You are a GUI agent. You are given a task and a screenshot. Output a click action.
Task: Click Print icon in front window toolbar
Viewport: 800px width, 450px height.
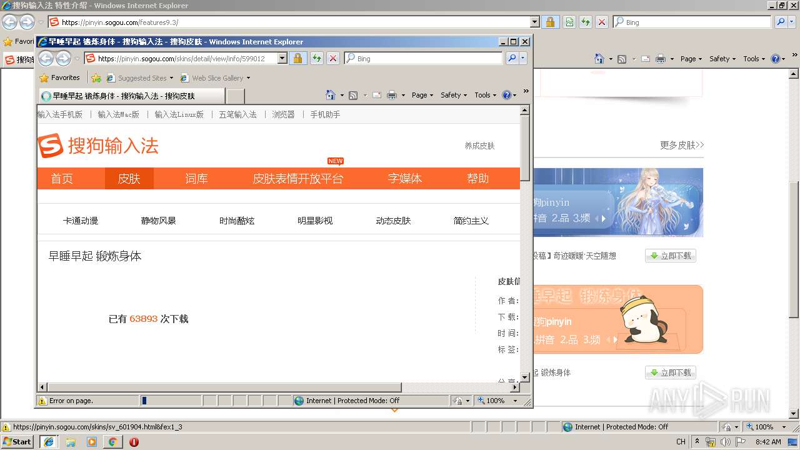(392, 95)
